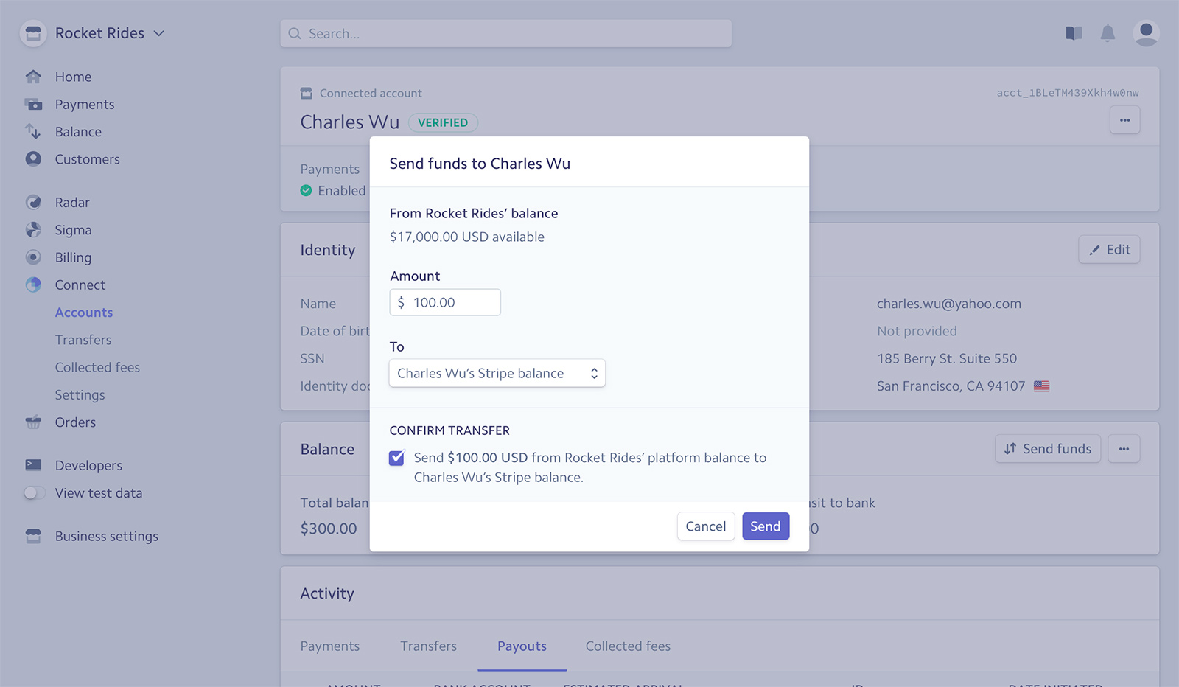Screen dimensions: 1179x687
Task: Select the Payouts activity tab
Action: pyautogui.click(x=522, y=646)
